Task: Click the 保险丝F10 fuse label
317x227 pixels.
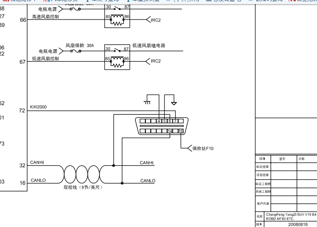Action: [203, 149]
